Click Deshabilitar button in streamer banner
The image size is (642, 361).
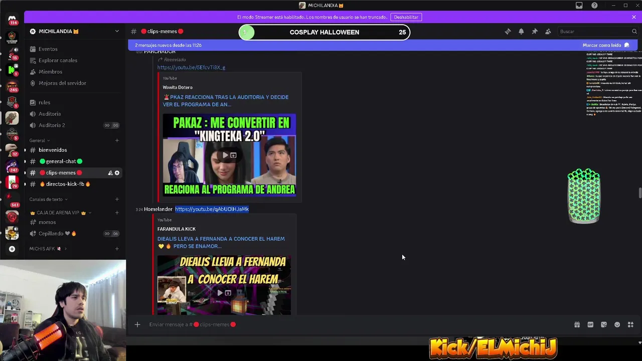coord(406,17)
